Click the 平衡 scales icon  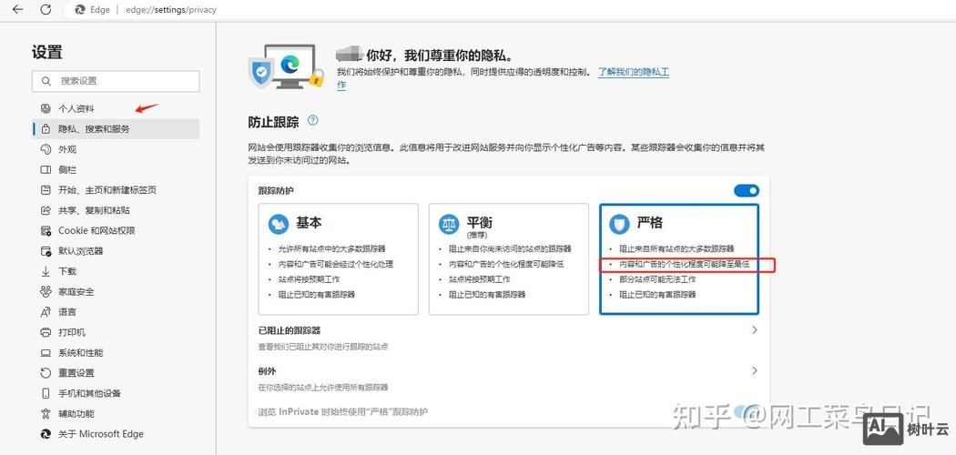[450, 224]
